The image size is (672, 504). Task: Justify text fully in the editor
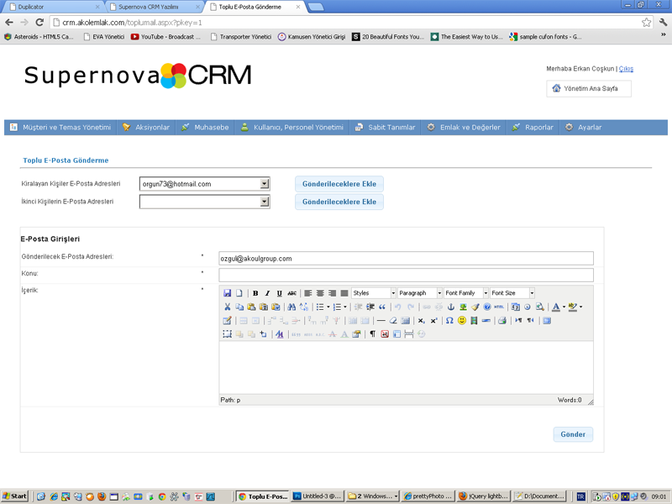pos(344,293)
